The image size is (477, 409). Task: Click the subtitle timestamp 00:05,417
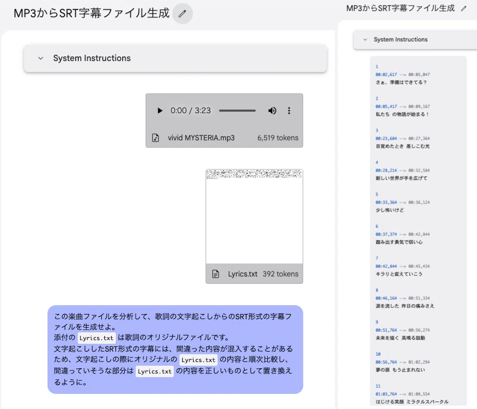386,106
